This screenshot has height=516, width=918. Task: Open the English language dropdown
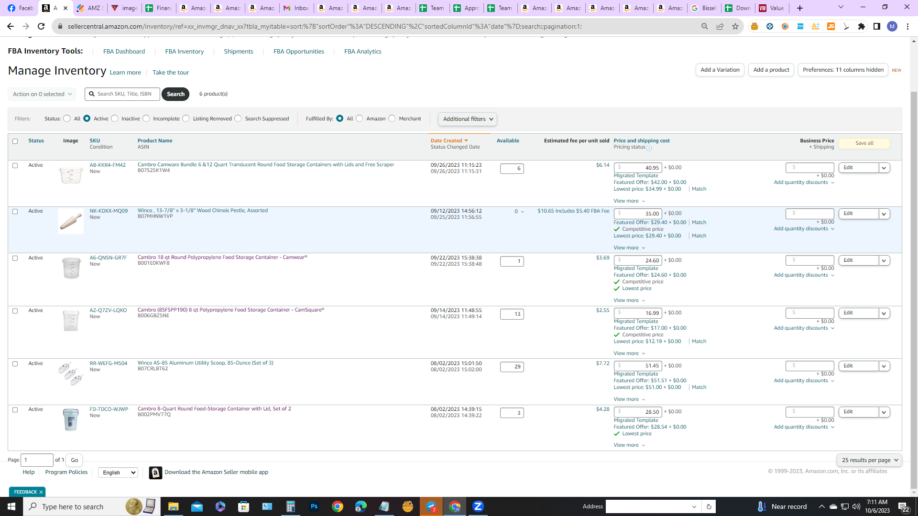118,473
